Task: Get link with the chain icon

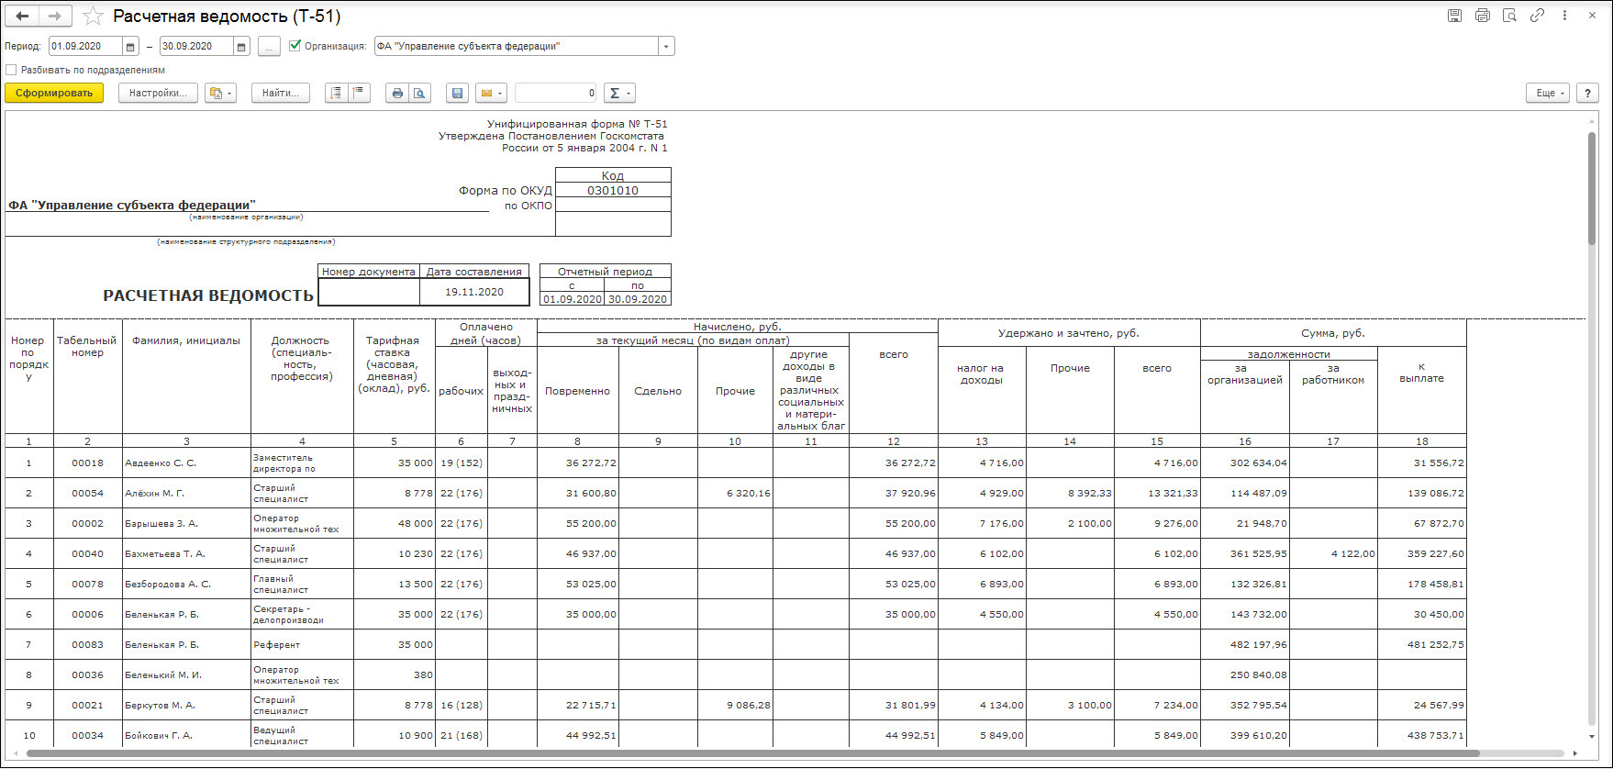Action: tap(1537, 16)
